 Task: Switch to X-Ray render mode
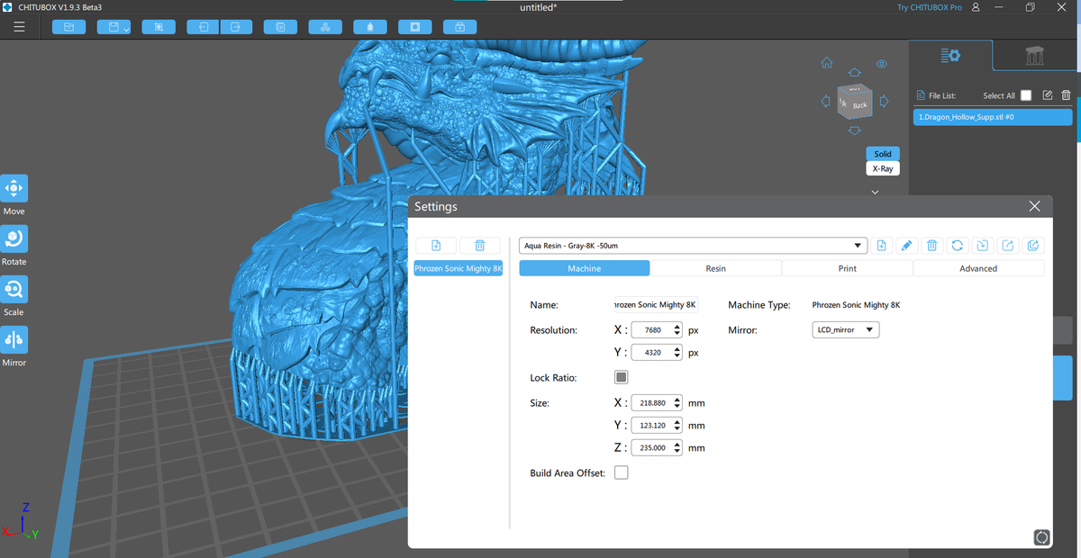coord(883,169)
